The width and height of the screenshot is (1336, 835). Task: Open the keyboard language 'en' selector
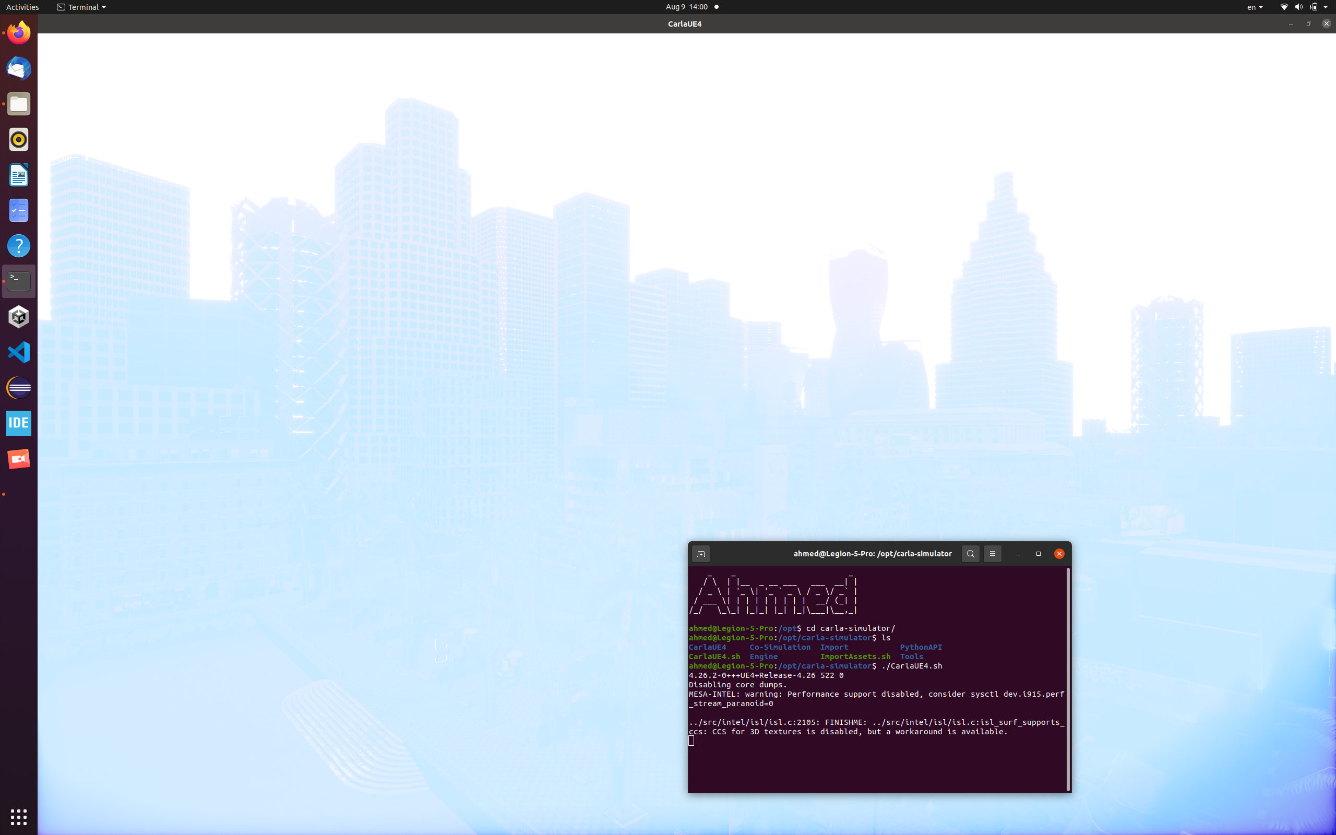1254,7
